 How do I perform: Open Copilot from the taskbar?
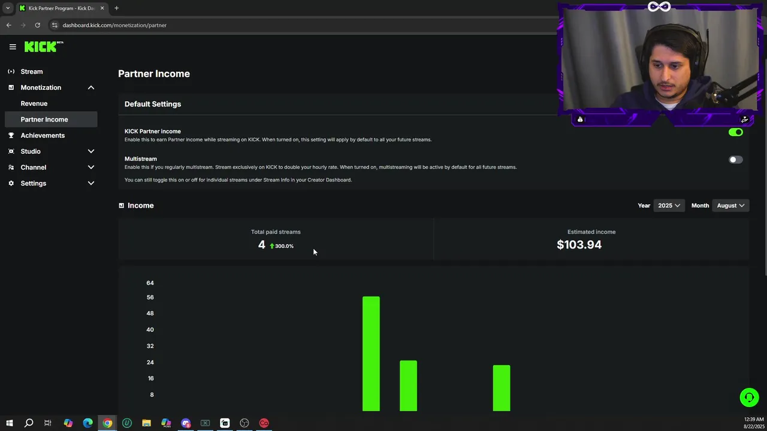tap(68, 423)
